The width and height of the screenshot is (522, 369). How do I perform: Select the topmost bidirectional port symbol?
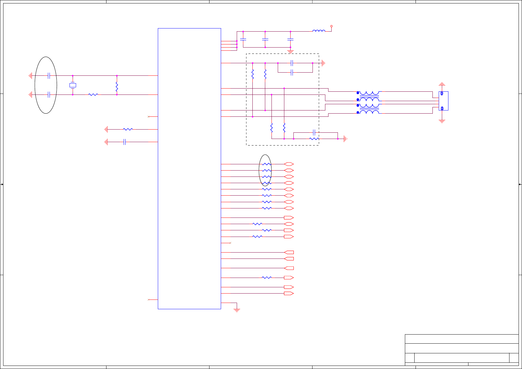point(289,164)
